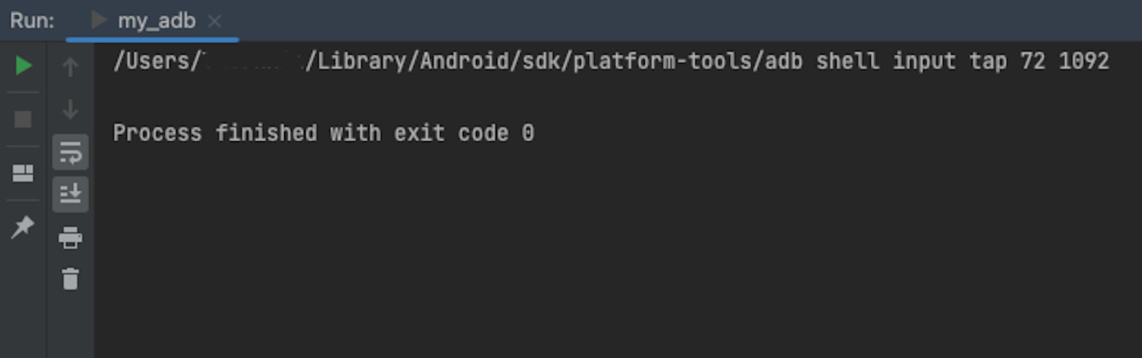Toggle soft-wrap for console output
This screenshot has height=358, width=1142.
point(70,153)
